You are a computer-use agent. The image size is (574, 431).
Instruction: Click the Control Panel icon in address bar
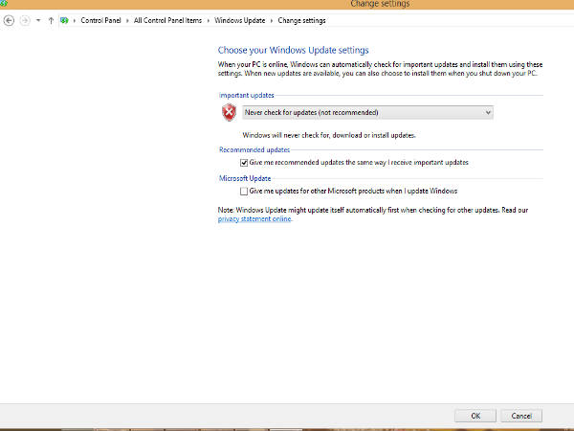64,19
